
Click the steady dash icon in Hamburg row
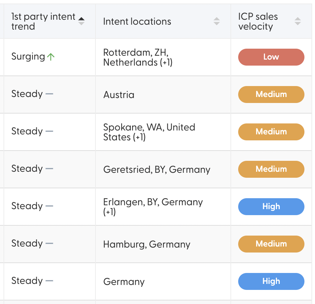click(x=49, y=243)
